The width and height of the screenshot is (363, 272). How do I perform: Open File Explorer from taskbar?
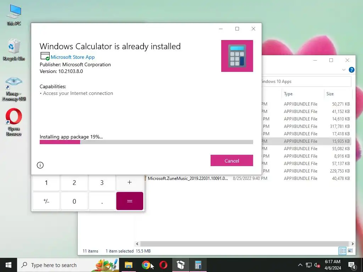click(128, 265)
